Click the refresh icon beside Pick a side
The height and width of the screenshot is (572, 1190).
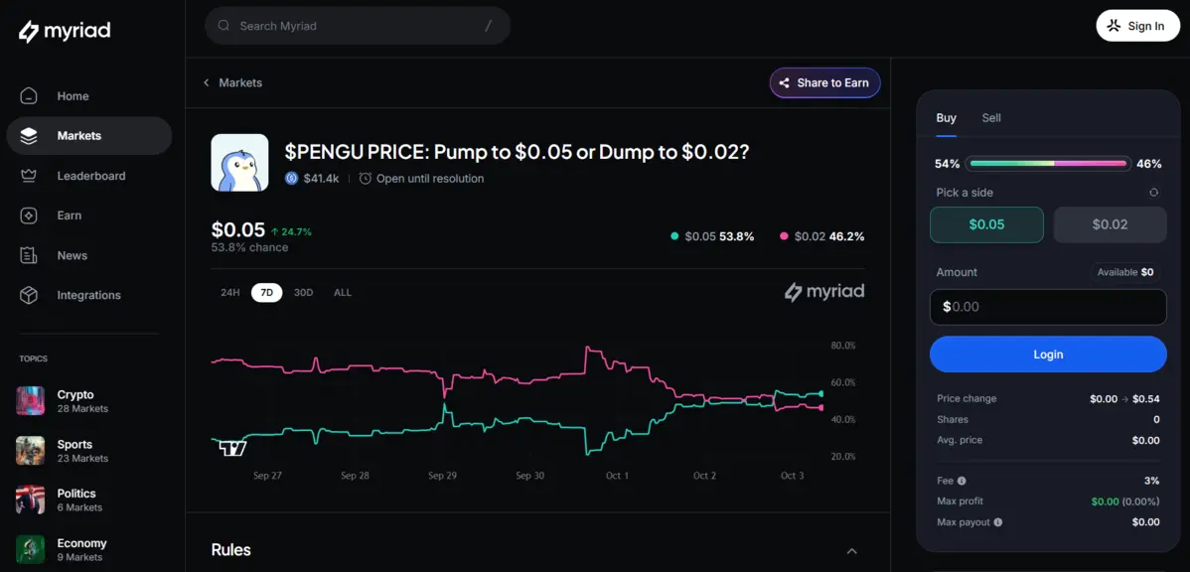click(x=1153, y=193)
